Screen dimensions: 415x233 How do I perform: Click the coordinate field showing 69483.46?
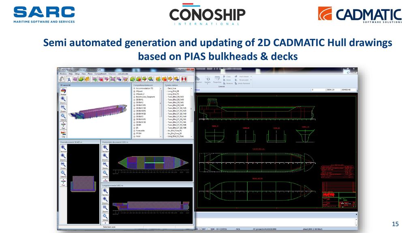[x=349, y=90]
